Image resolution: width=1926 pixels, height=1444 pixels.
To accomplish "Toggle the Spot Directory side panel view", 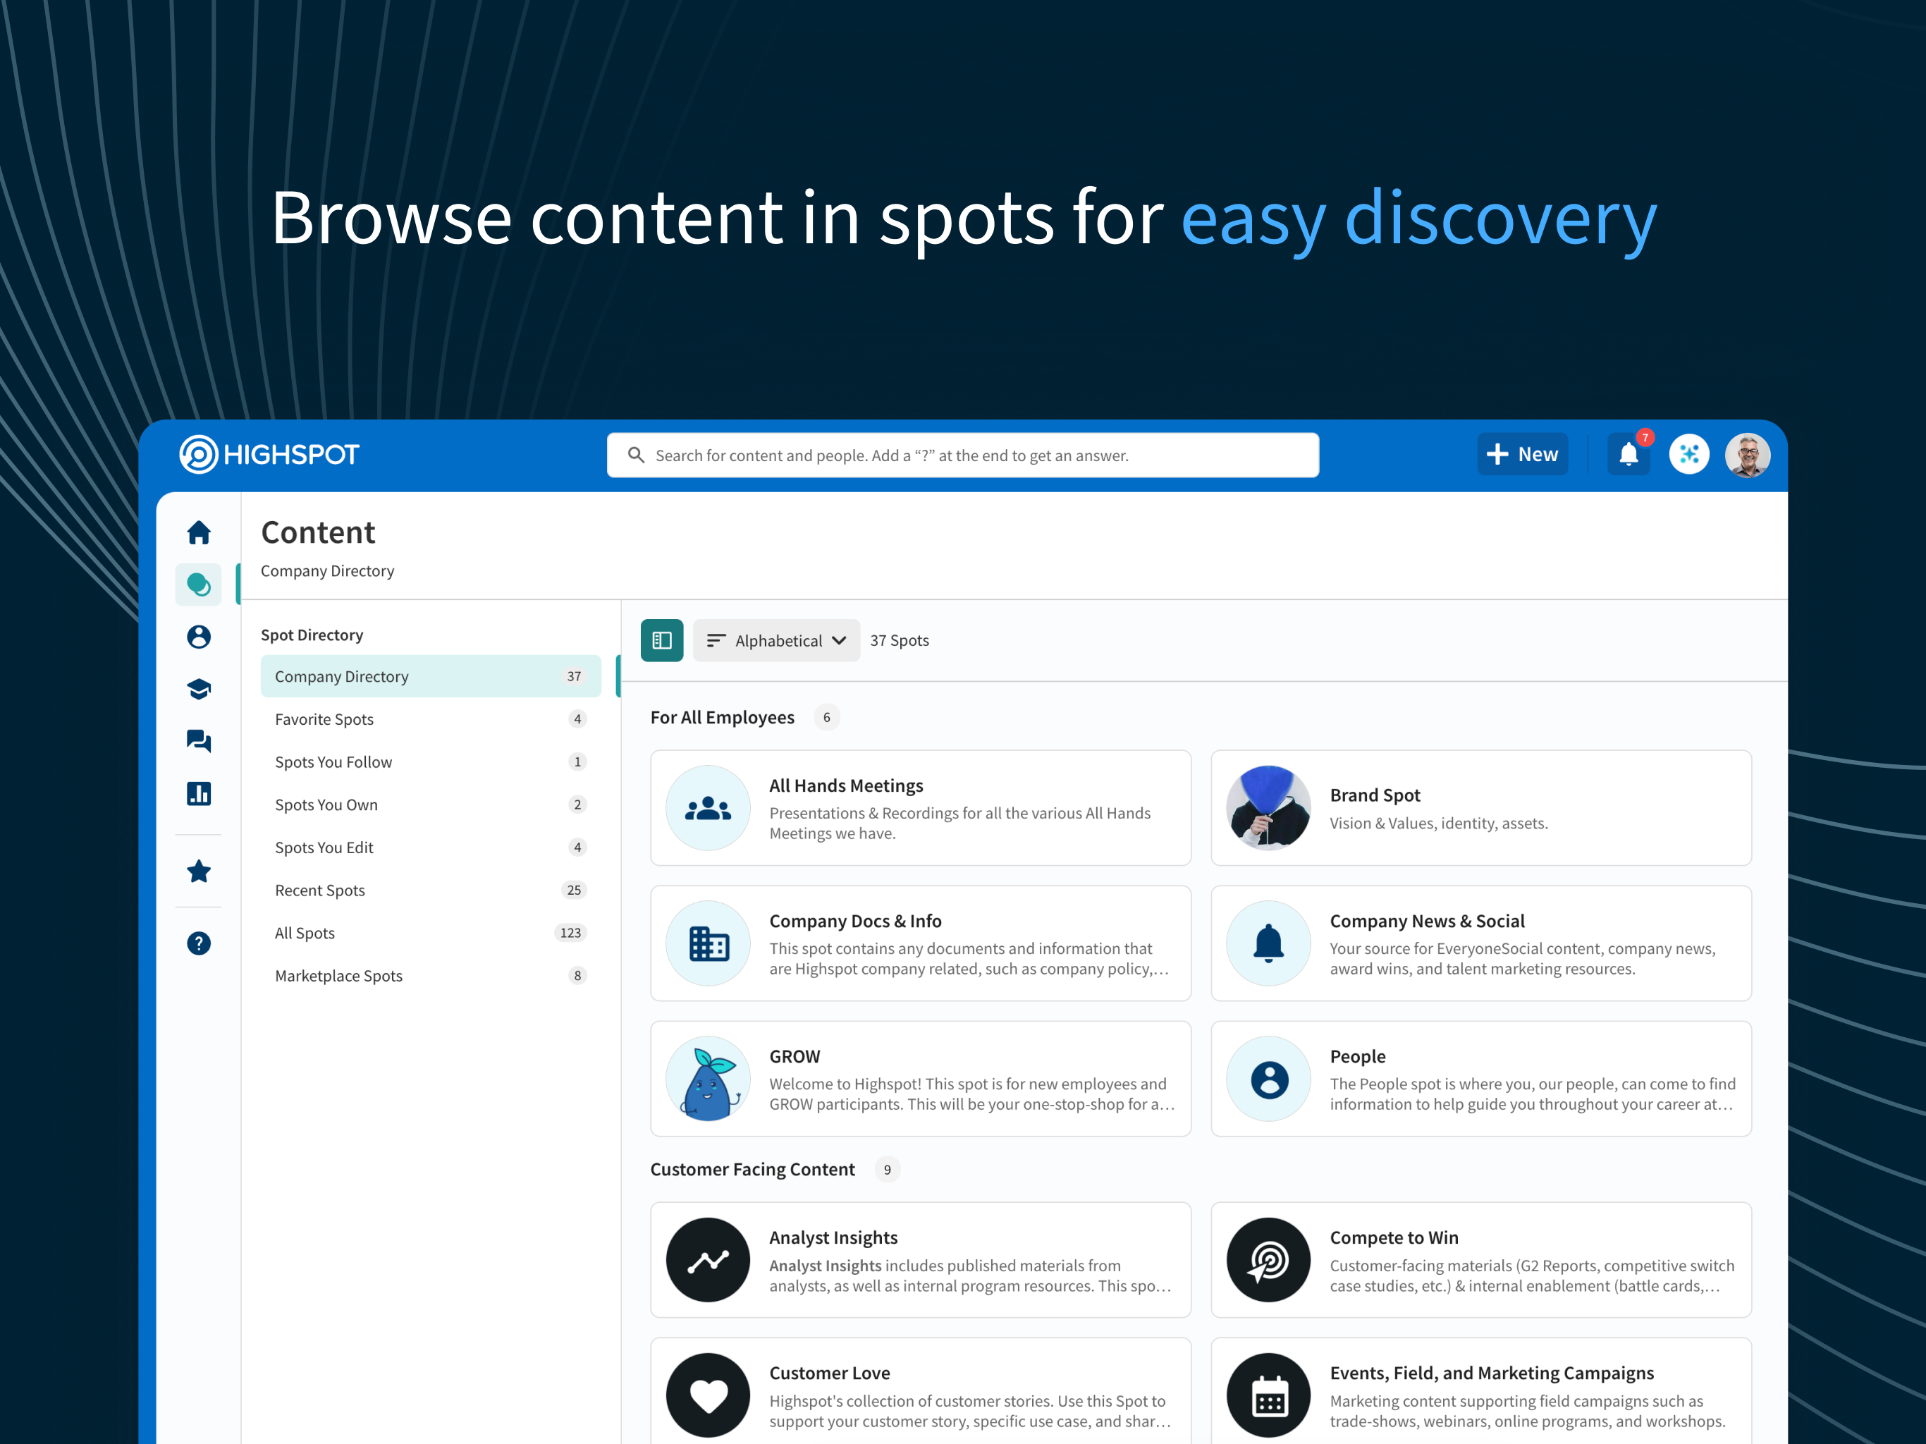I will click(x=662, y=640).
